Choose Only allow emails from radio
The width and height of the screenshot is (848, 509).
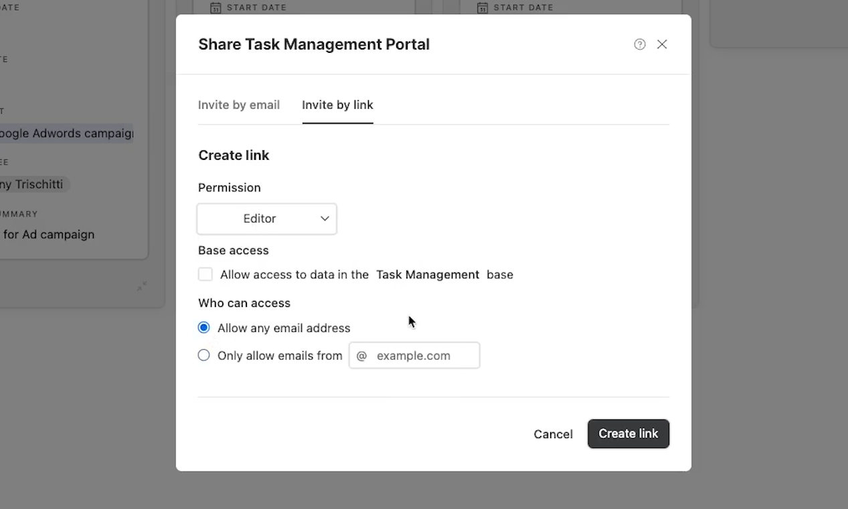coord(204,355)
